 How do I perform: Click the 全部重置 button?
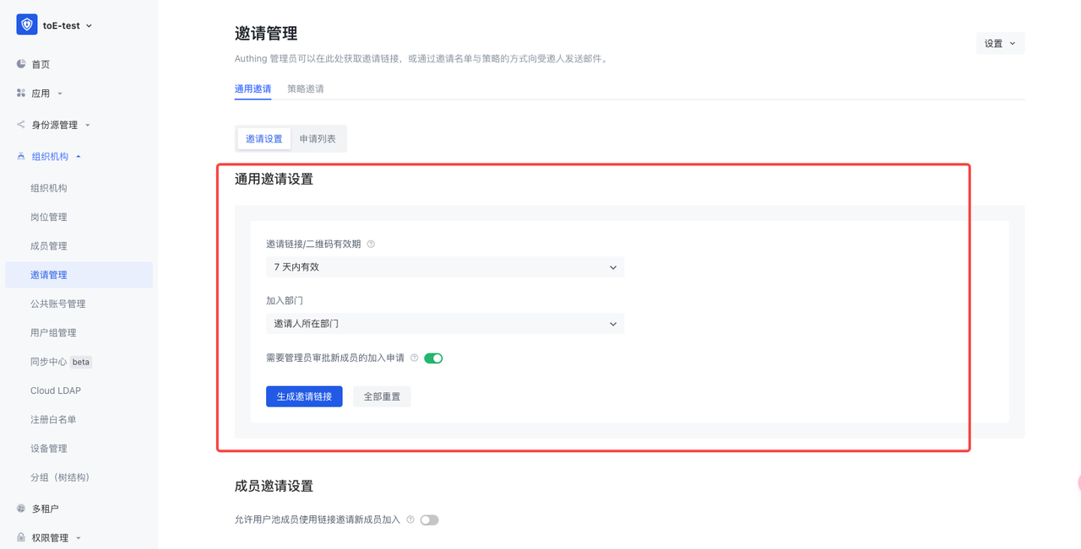coord(382,396)
